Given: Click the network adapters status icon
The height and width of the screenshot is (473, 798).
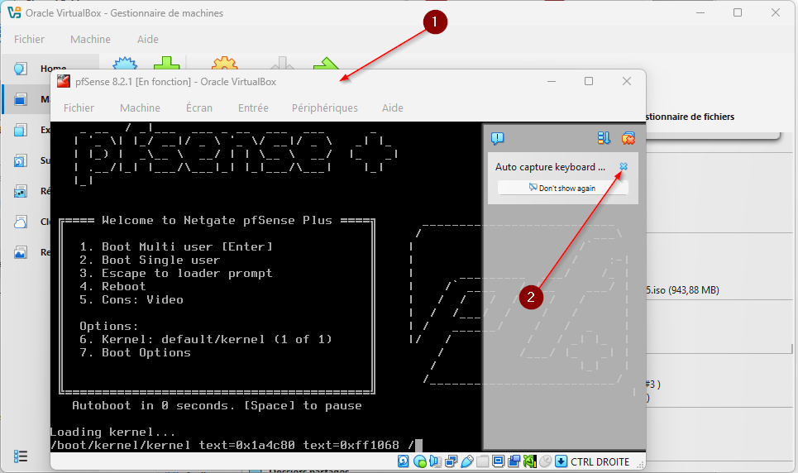Looking at the screenshot, I should [451, 461].
